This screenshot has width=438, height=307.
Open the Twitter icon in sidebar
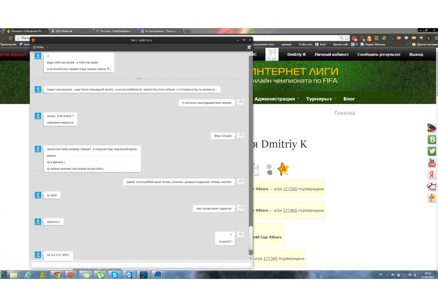coord(432,151)
